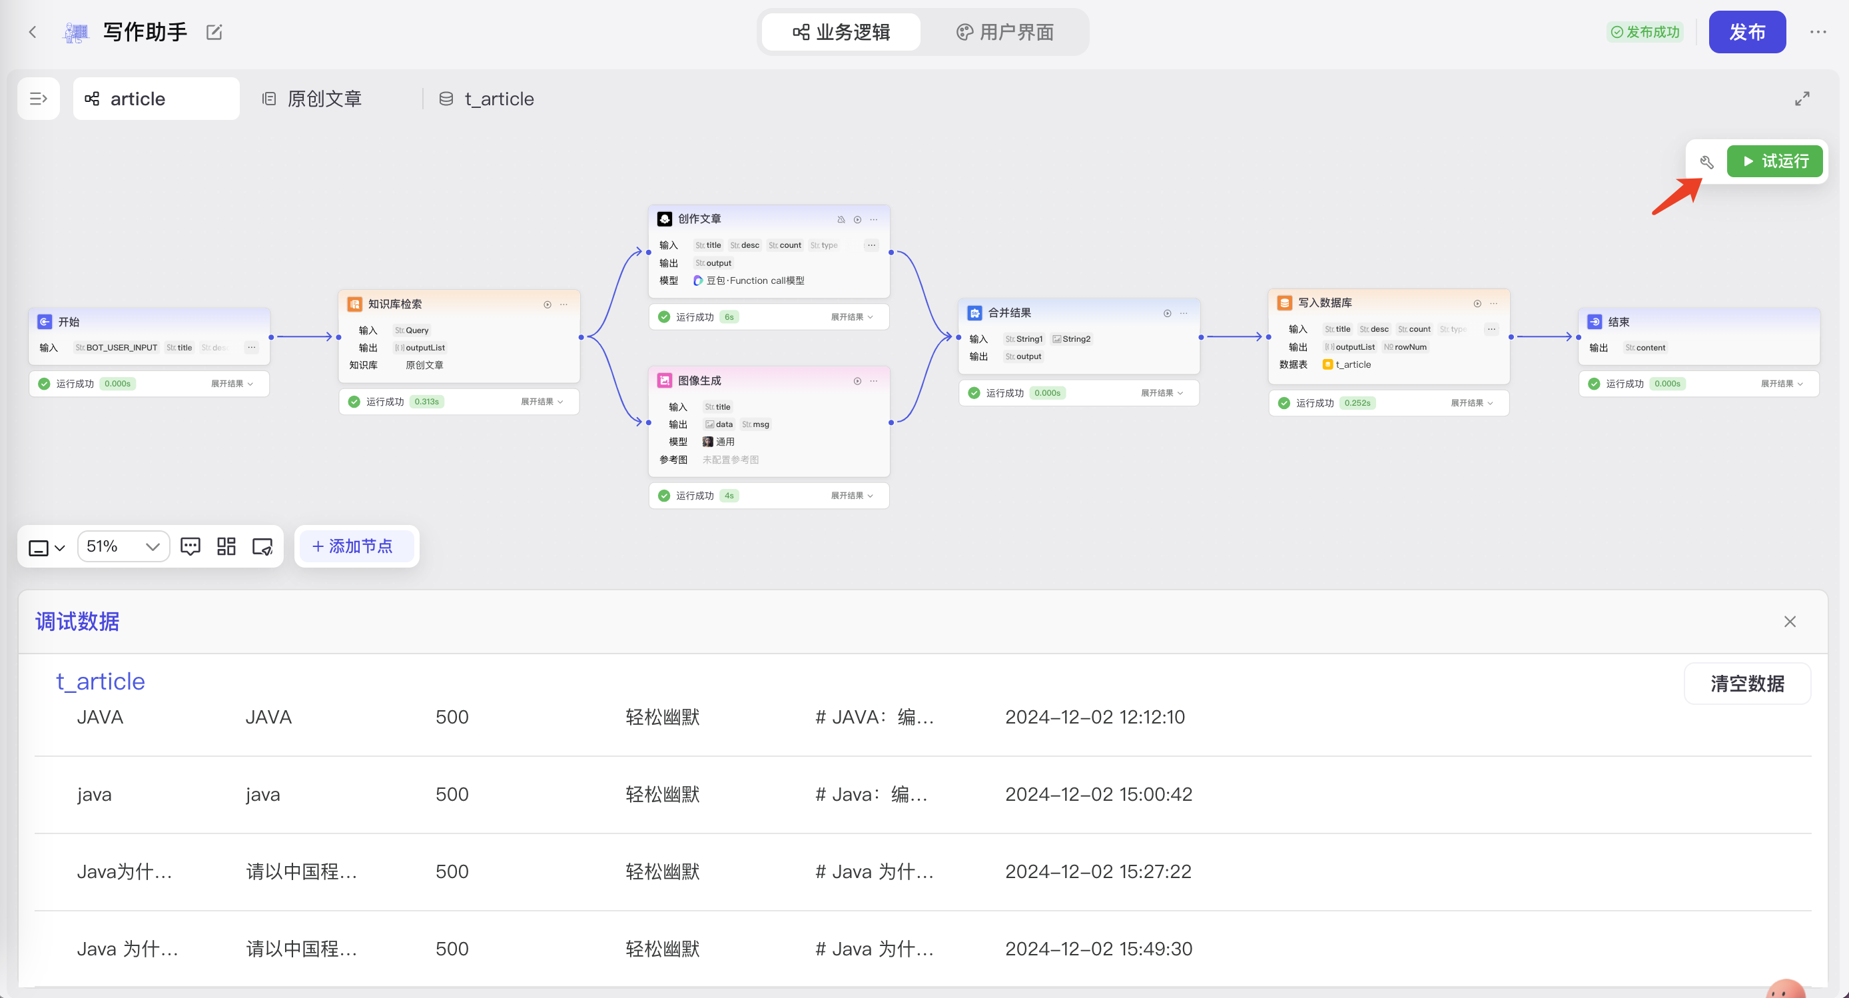Viewport: 1849px width, 998px height.
Task: Open the interaction mode dropdown in bottom toolbar
Action: click(47, 548)
